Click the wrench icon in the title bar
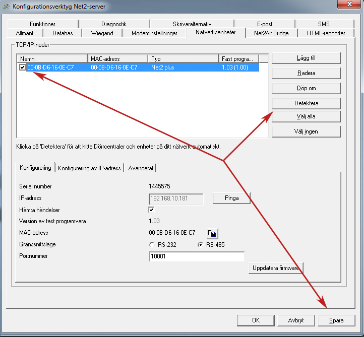Viewport: 364px width, 337px height. tap(6, 7)
